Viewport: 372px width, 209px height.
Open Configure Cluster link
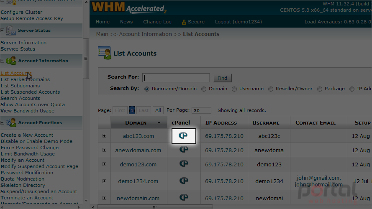click(21, 12)
